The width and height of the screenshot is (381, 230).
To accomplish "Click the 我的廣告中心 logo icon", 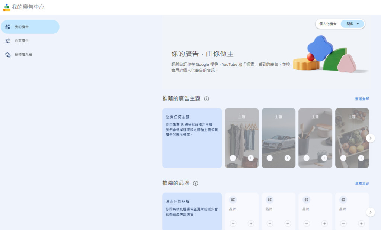I will [7, 7].
